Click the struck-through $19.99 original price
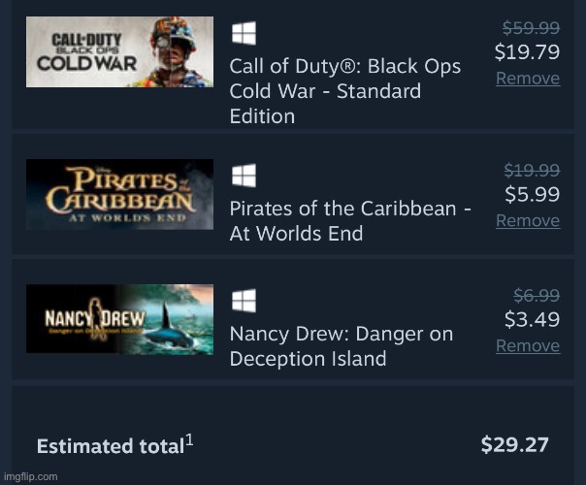 pos(532,171)
